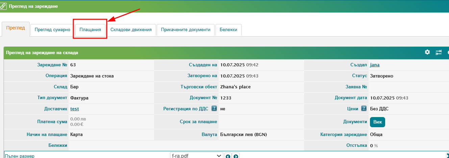Open the f-ra.pdf file dropdown

pyautogui.click(x=196, y=156)
